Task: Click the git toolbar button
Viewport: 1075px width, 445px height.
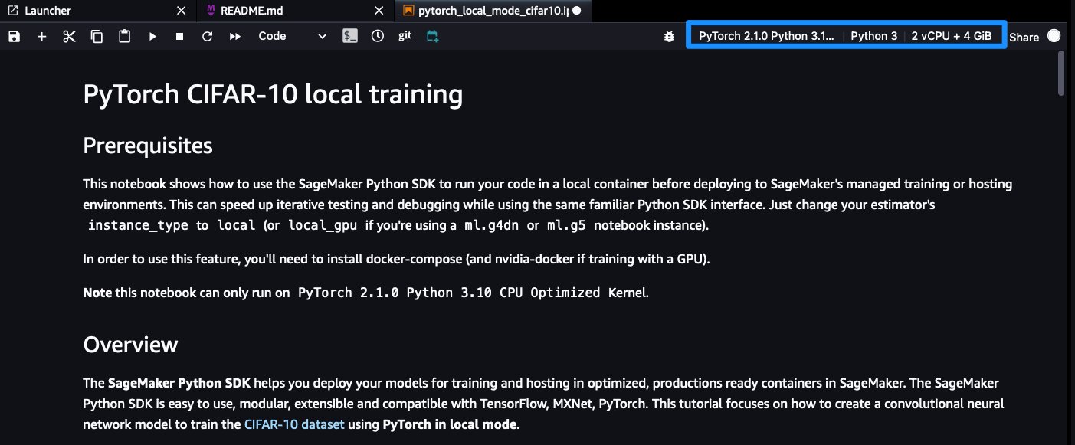Action: 405,36
